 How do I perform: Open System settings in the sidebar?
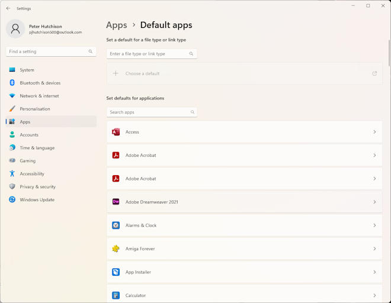click(x=27, y=70)
